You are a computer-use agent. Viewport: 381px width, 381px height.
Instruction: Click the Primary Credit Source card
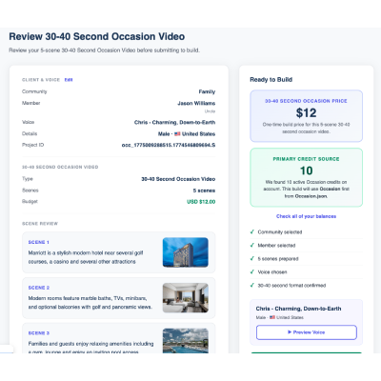coord(306,177)
